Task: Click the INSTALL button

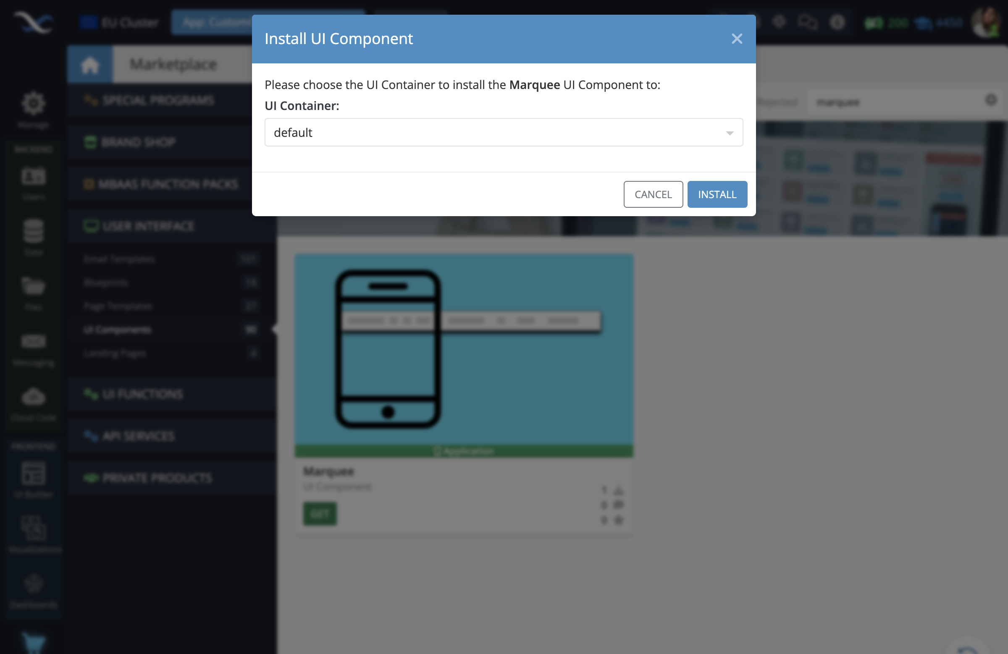Action: tap(717, 194)
